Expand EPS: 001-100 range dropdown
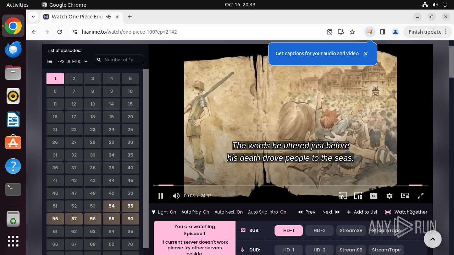This screenshot has height=255, width=454. [x=72, y=62]
